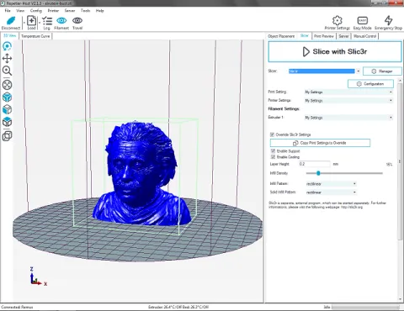The width and height of the screenshot is (404, 311).
Task: Open Printer Settings gear icon
Action: [338, 20]
